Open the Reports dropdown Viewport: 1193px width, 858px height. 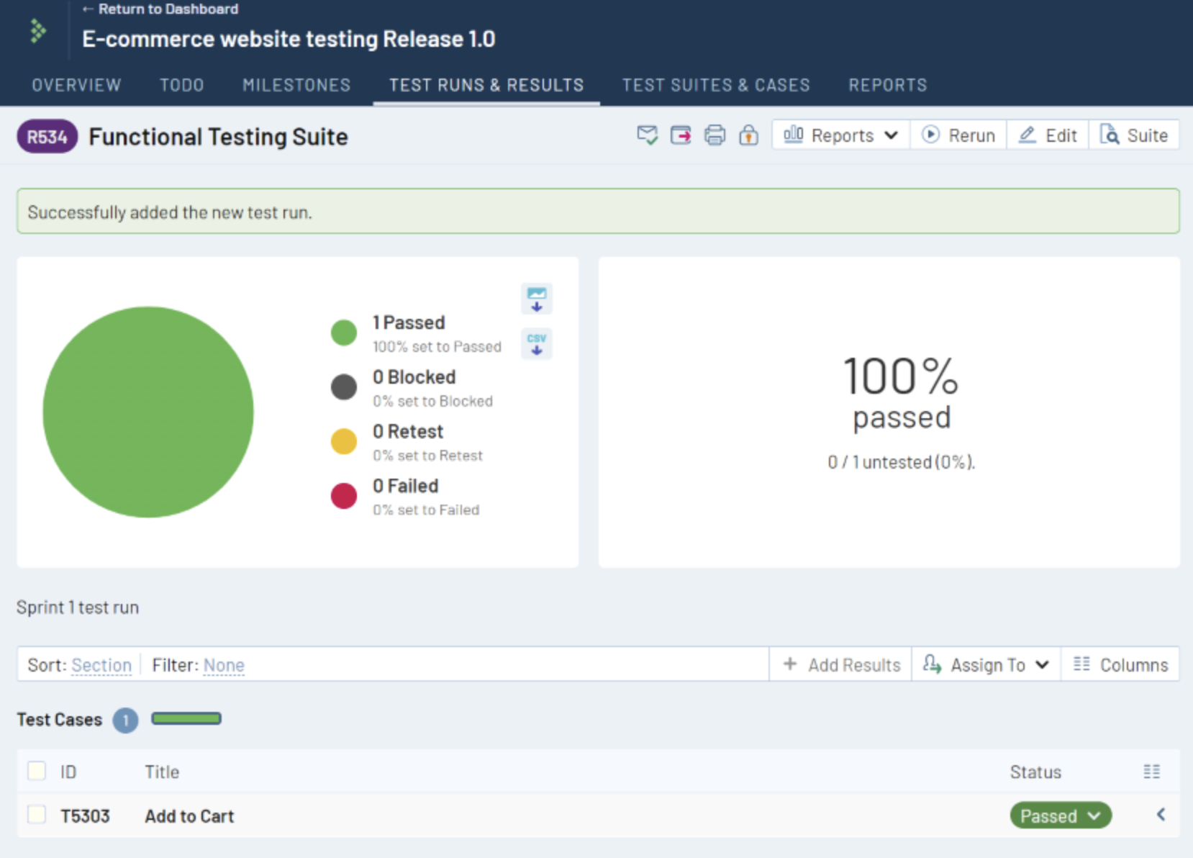[840, 135]
